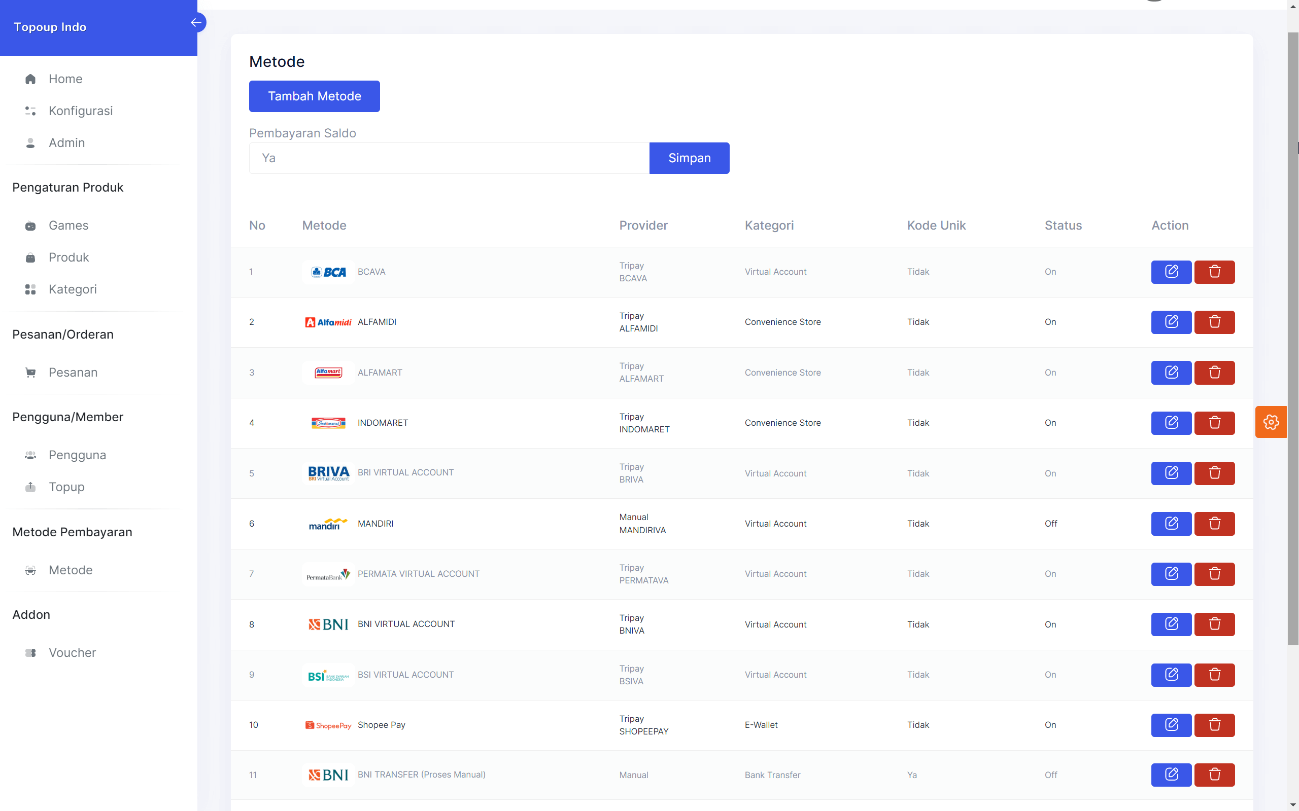This screenshot has height=811, width=1299.
Task: Click the Tambah Metode button
Action: (x=314, y=96)
